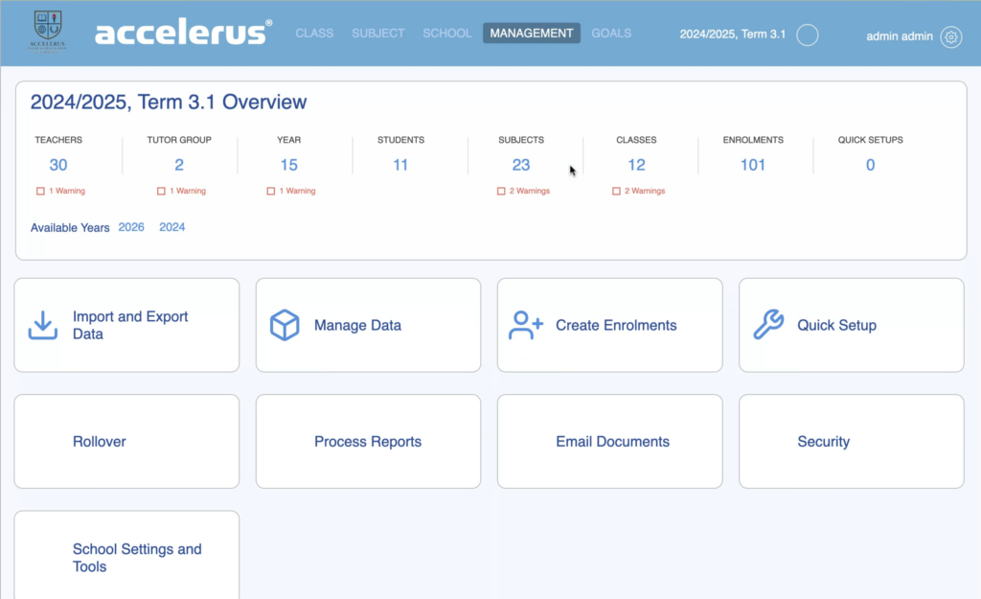Click the Manage Data cube icon

click(285, 326)
